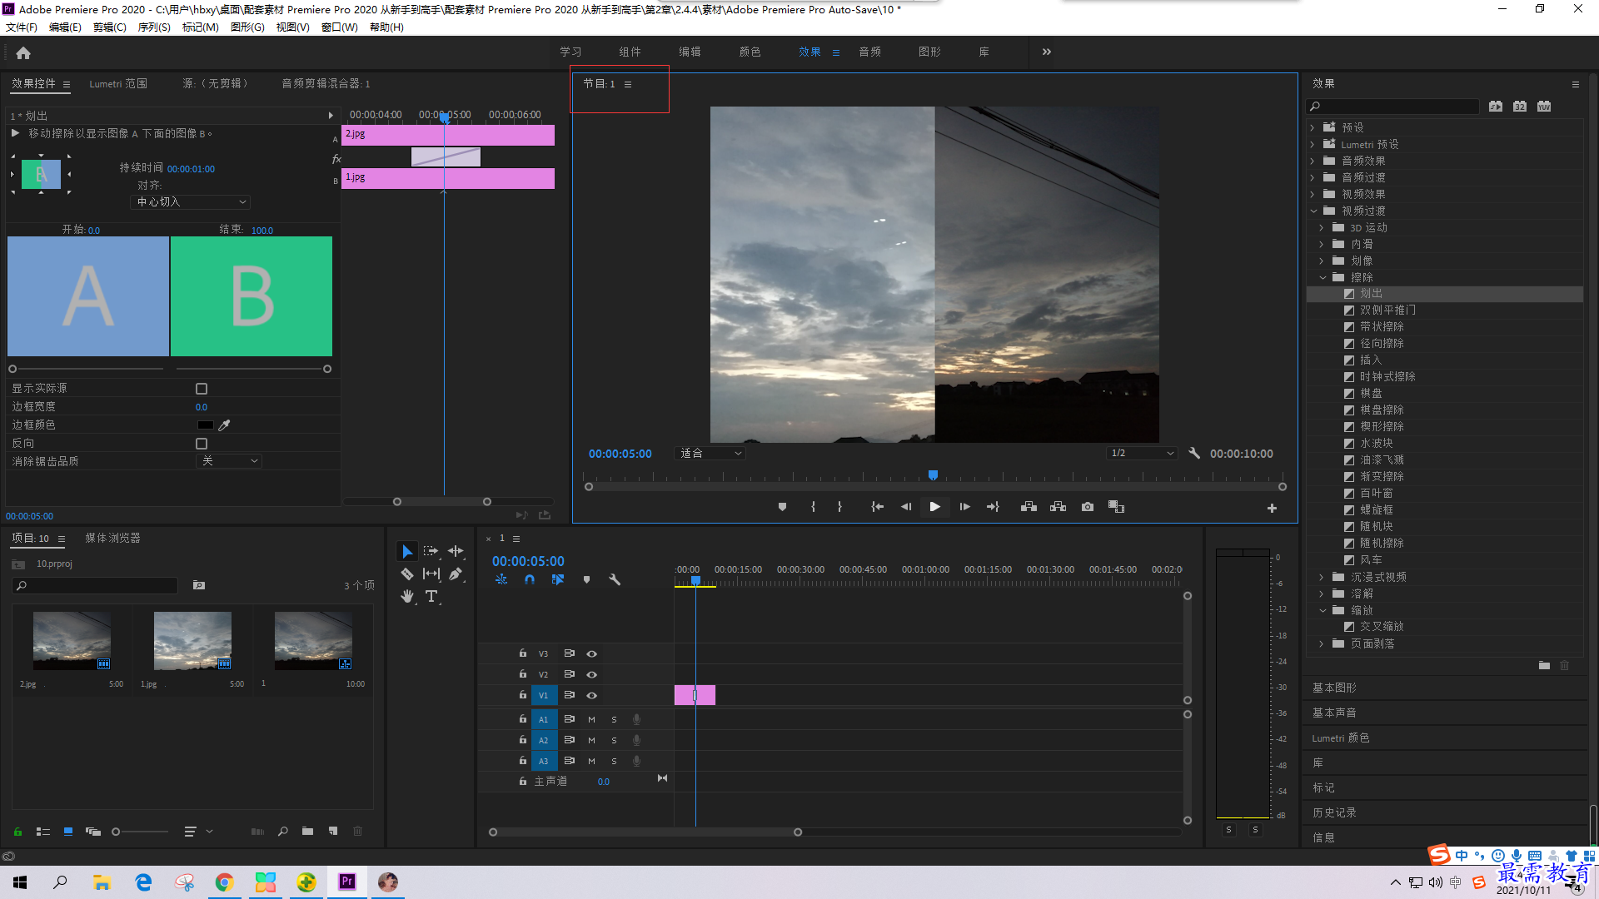
Task: Open Program monitor settings wrench
Action: coord(1194,453)
